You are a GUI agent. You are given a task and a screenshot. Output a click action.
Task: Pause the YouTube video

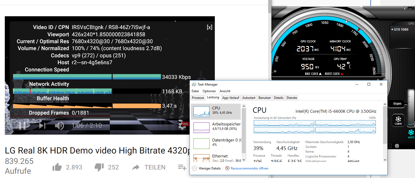tap(22, 125)
